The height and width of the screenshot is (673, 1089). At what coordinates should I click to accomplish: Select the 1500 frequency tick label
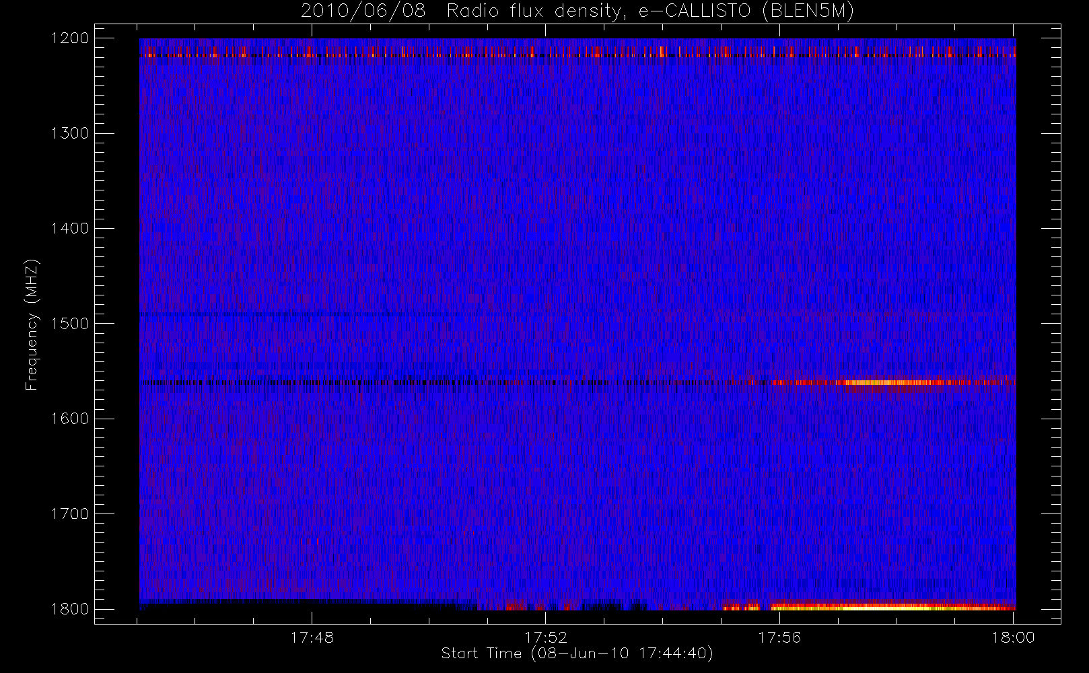click(70, 323)
